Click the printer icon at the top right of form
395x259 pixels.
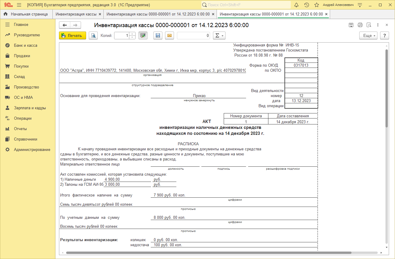[x=360, y=25]
